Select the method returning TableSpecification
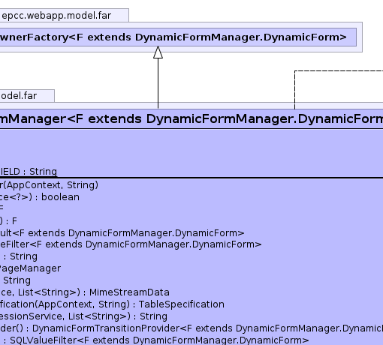383x345 pixels. (x=112, y=304)
